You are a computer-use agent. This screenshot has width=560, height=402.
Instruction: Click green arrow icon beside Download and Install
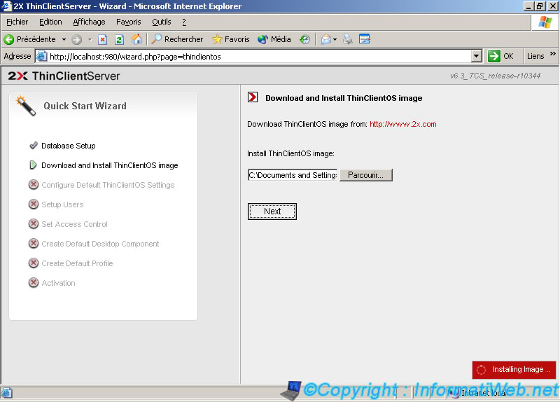coord(33,165)
